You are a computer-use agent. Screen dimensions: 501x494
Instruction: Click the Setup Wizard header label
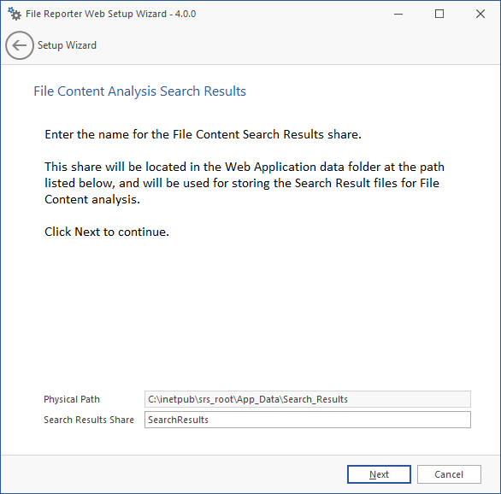click(x=67, y=45)
